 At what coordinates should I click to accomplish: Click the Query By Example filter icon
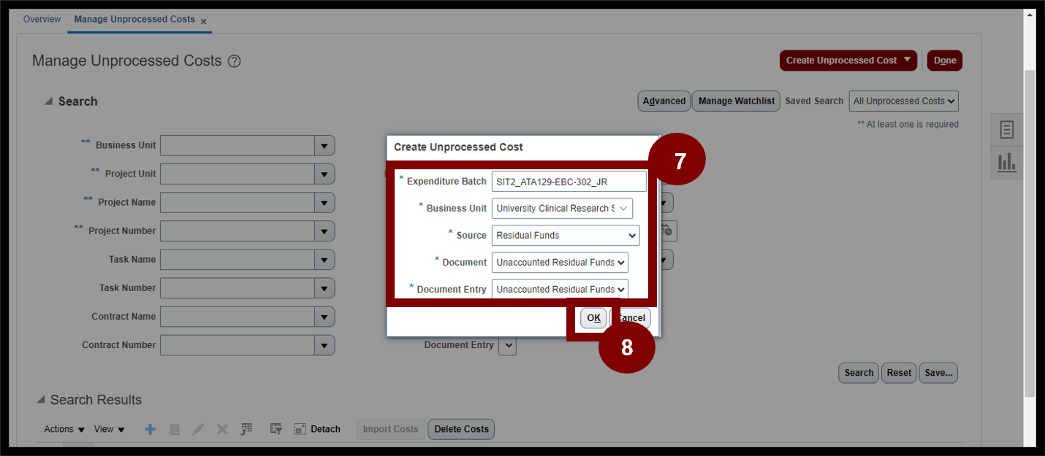point(275,429)
